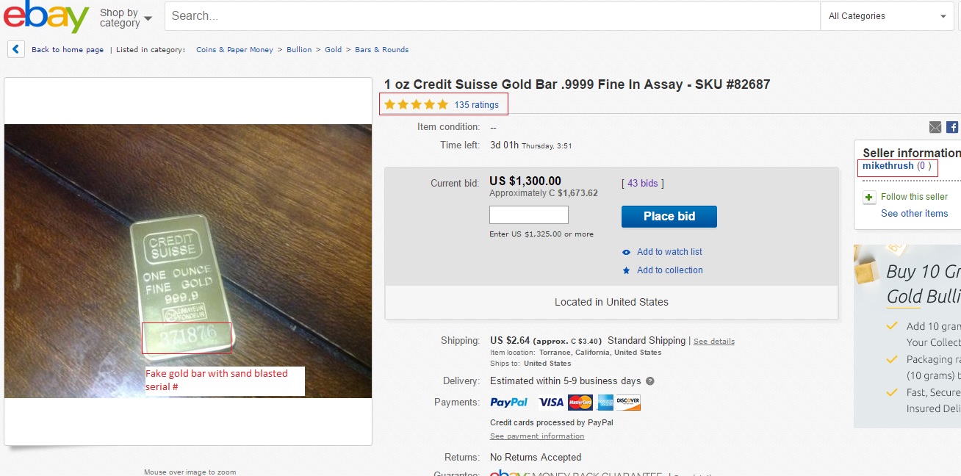Click See other items link
961x476 pixels.
(x=915, y=214)
